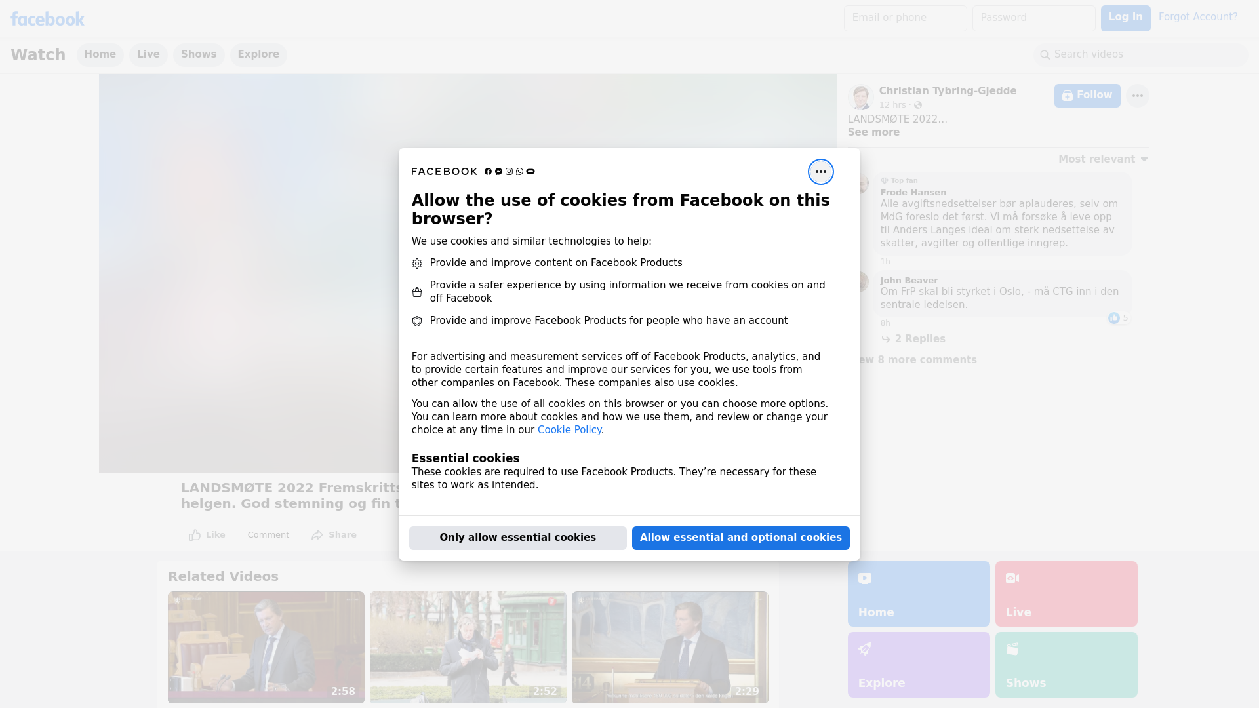
Task: Click the Log In button
Action: [x=1125, y=18]
